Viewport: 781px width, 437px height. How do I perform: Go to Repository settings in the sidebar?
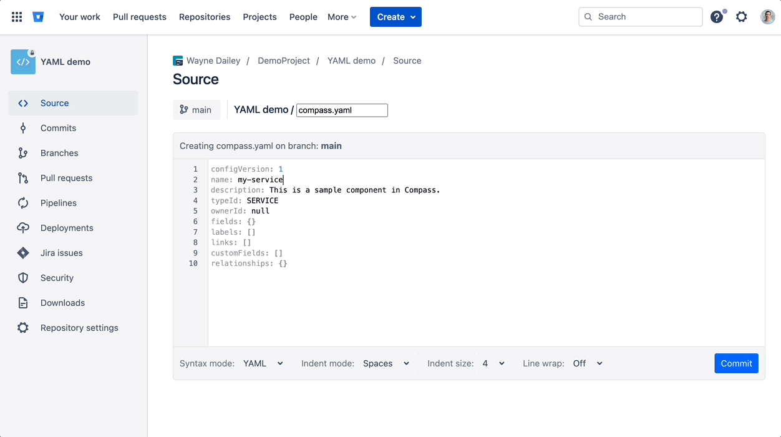73,328
